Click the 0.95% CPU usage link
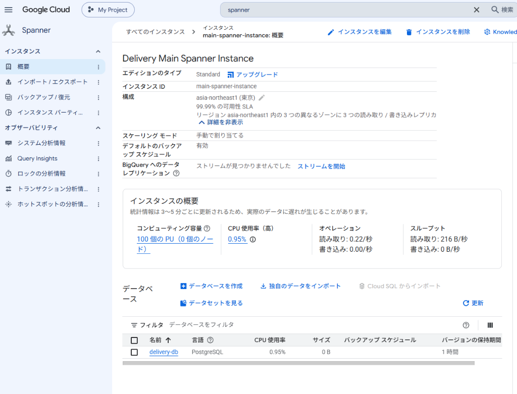Viewport: 517px width, 394px height. pos(237,240)
